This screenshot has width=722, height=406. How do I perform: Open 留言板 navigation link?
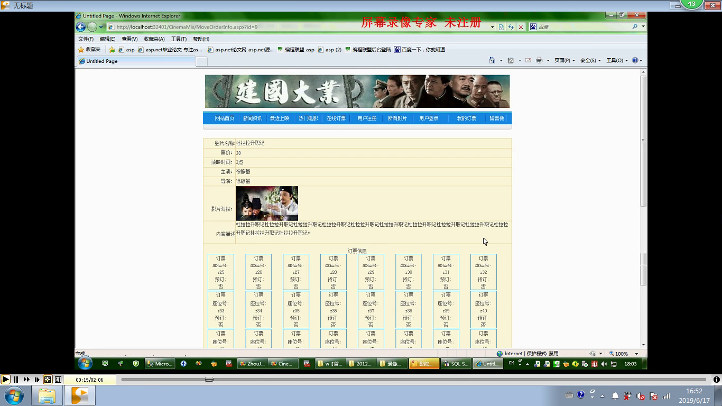click(x=497, y=118)
